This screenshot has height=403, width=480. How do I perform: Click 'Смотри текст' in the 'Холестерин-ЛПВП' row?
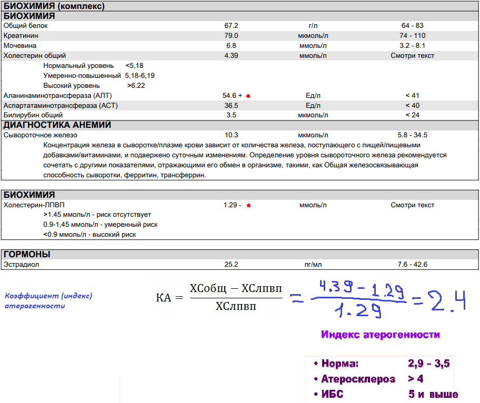click(412, 205)
